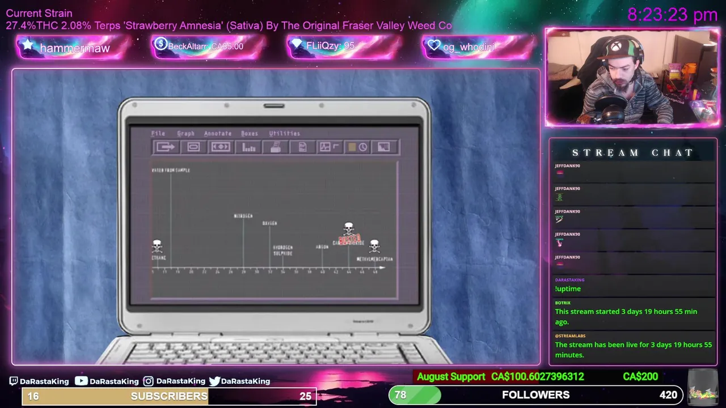Click the YouTube icon beside DaRastaKing

pos(81,381)
